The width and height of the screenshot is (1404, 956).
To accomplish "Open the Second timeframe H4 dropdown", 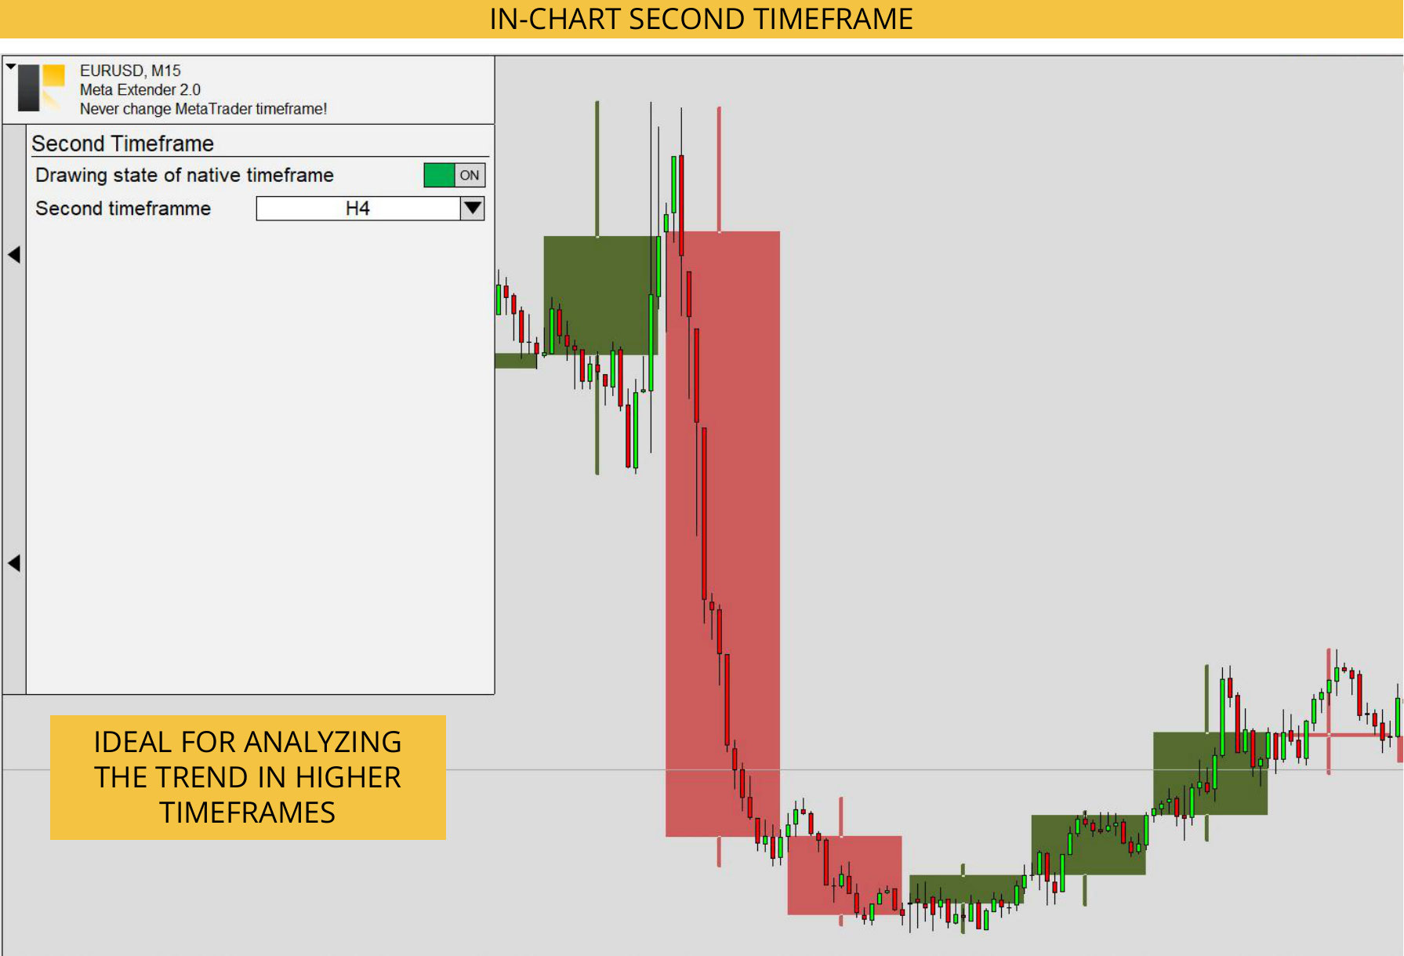I will point(370,209).
